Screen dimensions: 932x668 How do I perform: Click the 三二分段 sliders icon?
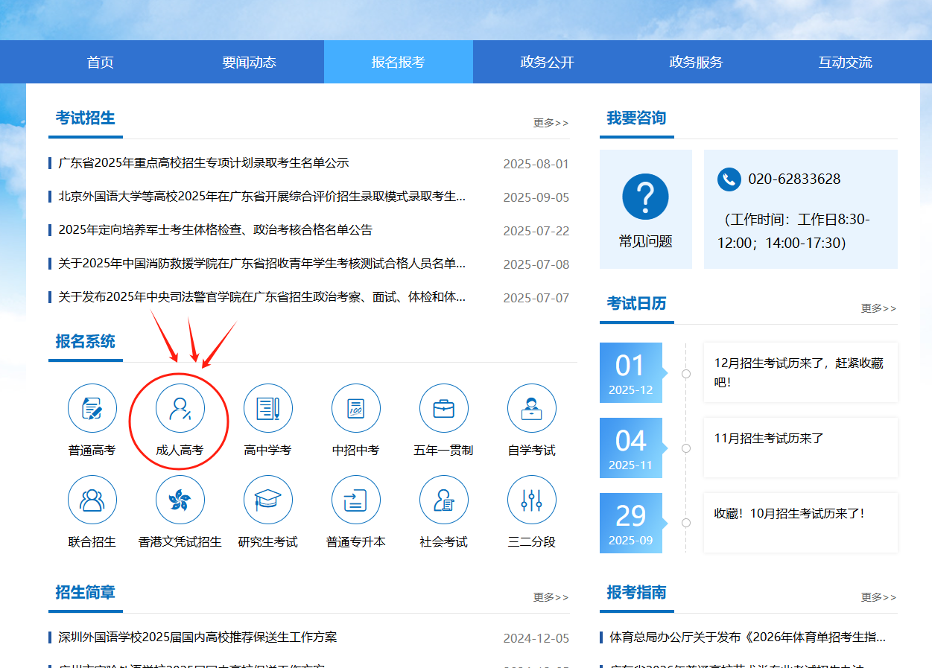(x=531, y=500)
